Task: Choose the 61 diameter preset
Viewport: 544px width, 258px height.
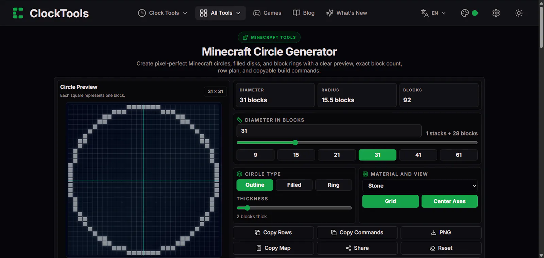Action: coord(459,155)
